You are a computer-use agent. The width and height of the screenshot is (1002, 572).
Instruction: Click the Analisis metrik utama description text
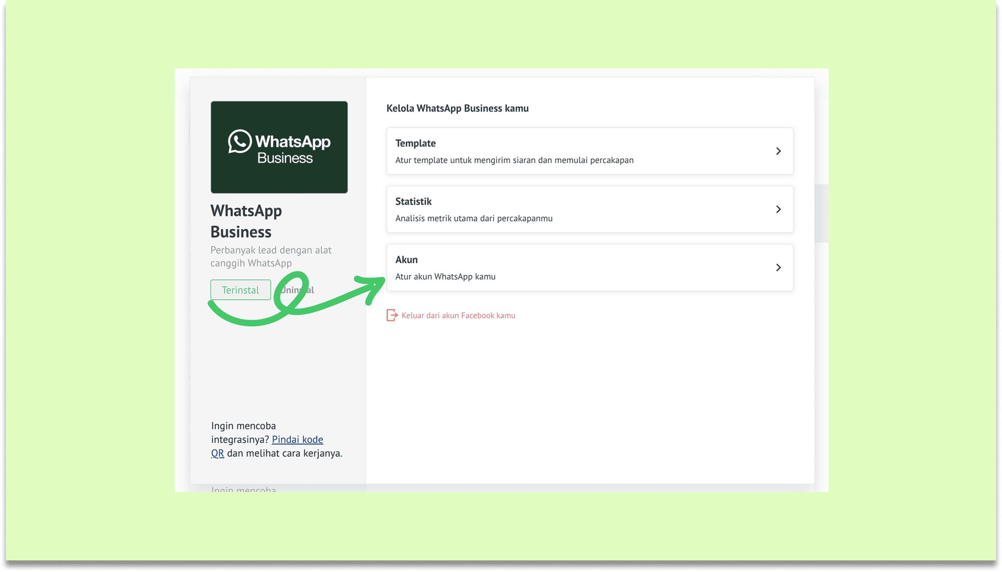(x=474, y=218)
